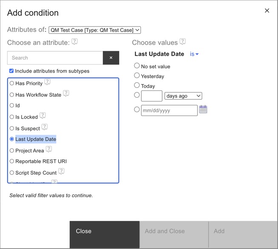Click the help icon next to Project Area
Screen dimensions: 278x249
[49, 149]
